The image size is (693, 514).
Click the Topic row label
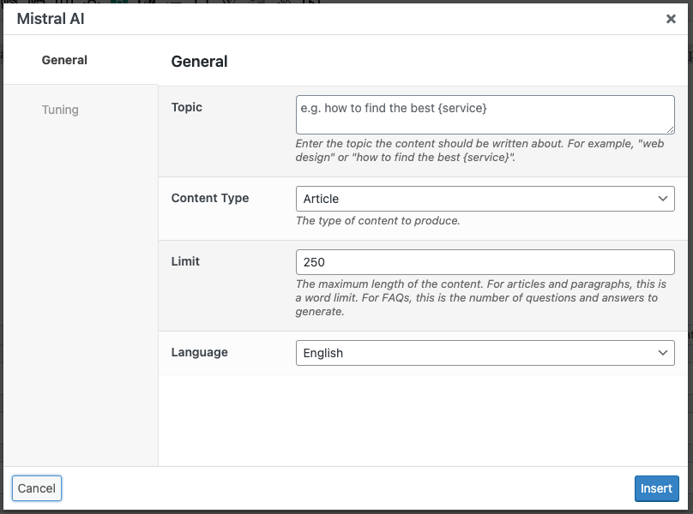click(187, 107)
